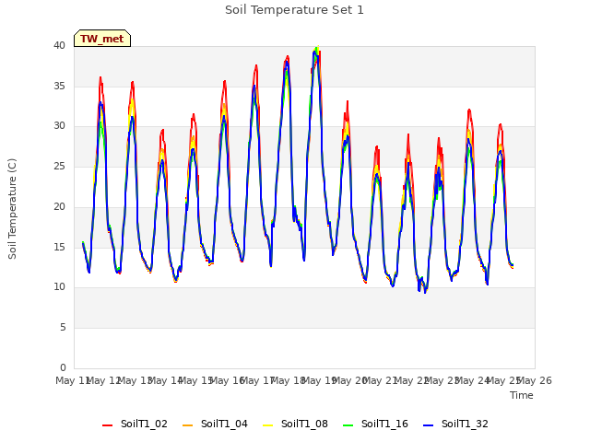This screenshot has height=442, width=590.
Task: Toggle the SoilT1_04 legend entry
Action: point(215,425)
